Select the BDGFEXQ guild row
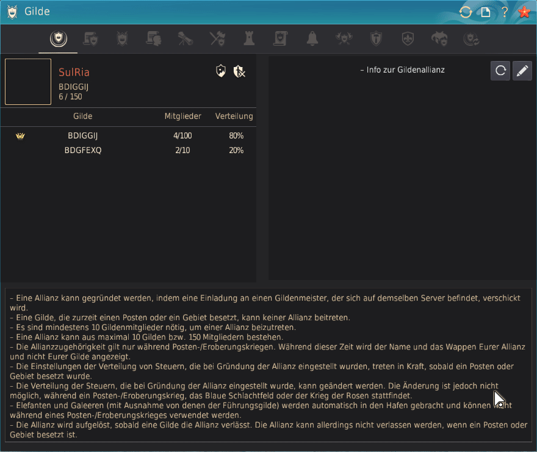 coord(82,151)
